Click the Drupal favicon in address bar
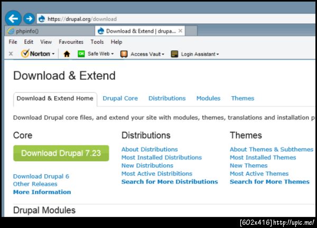The image size is (317, 228). point(42,19)
